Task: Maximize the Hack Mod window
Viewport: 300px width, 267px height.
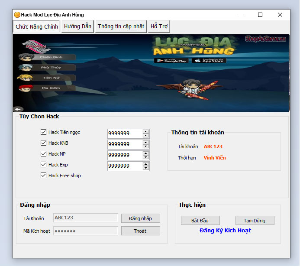Action: 260,15
